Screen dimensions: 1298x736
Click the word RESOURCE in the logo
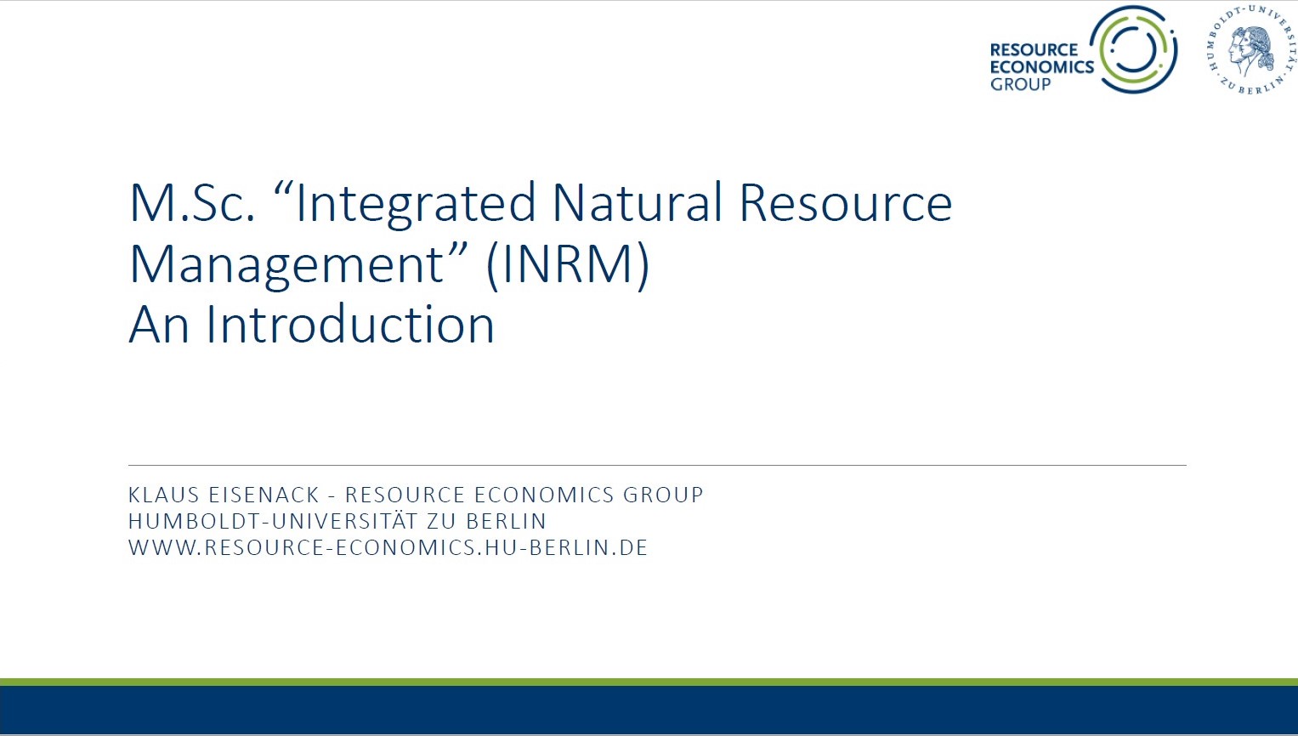1034,50
